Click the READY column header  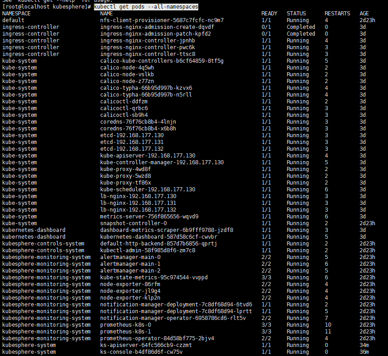[269, 14]
